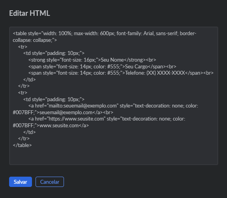Click the 'collapse: collapse;' text line

(x=35, y=40)
